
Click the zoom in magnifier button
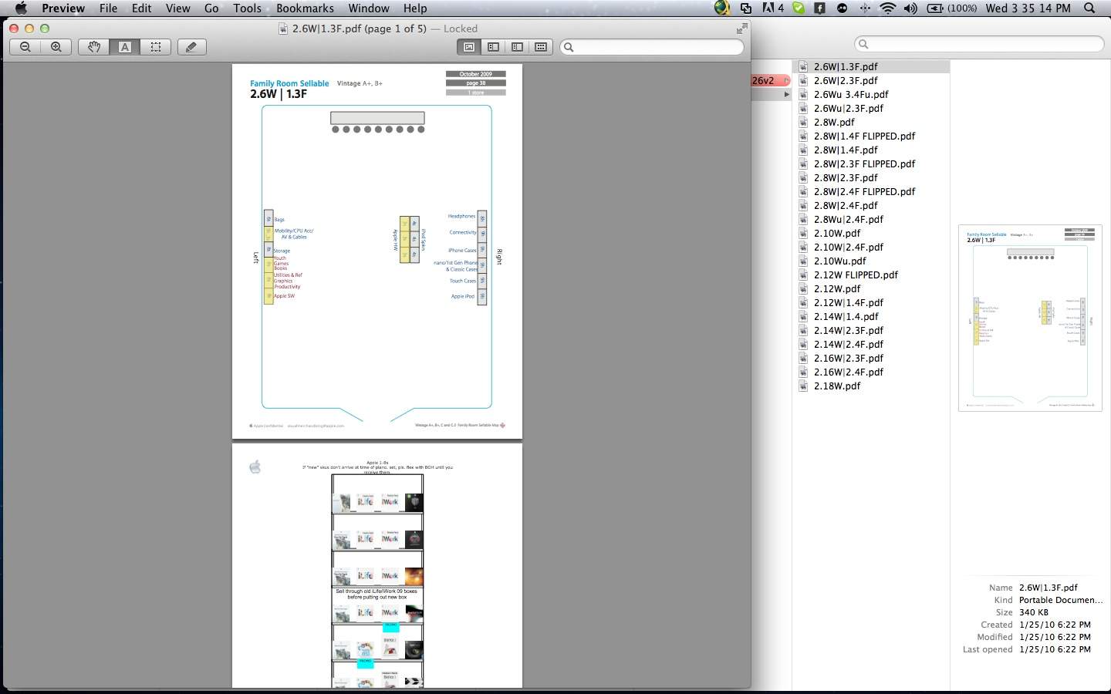point(56,47)
